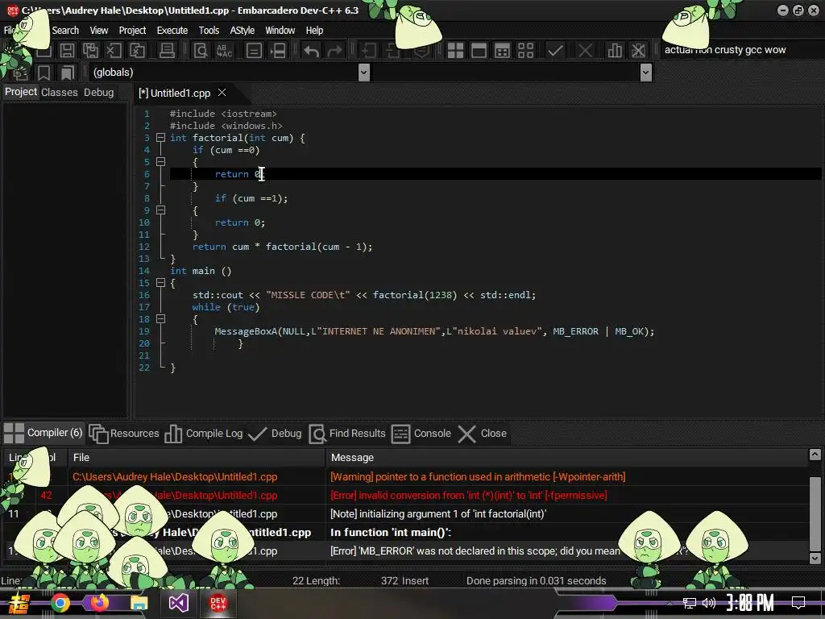Click the Goto bookmark toolbar icon
This screenshot has height=619, width=825.
[67, 73]
